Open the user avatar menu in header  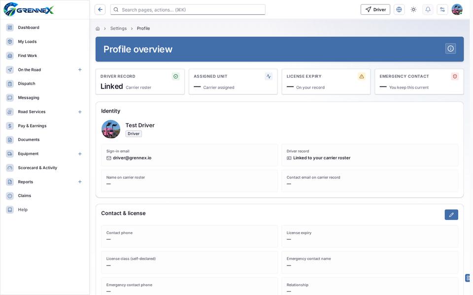[457, 10]
